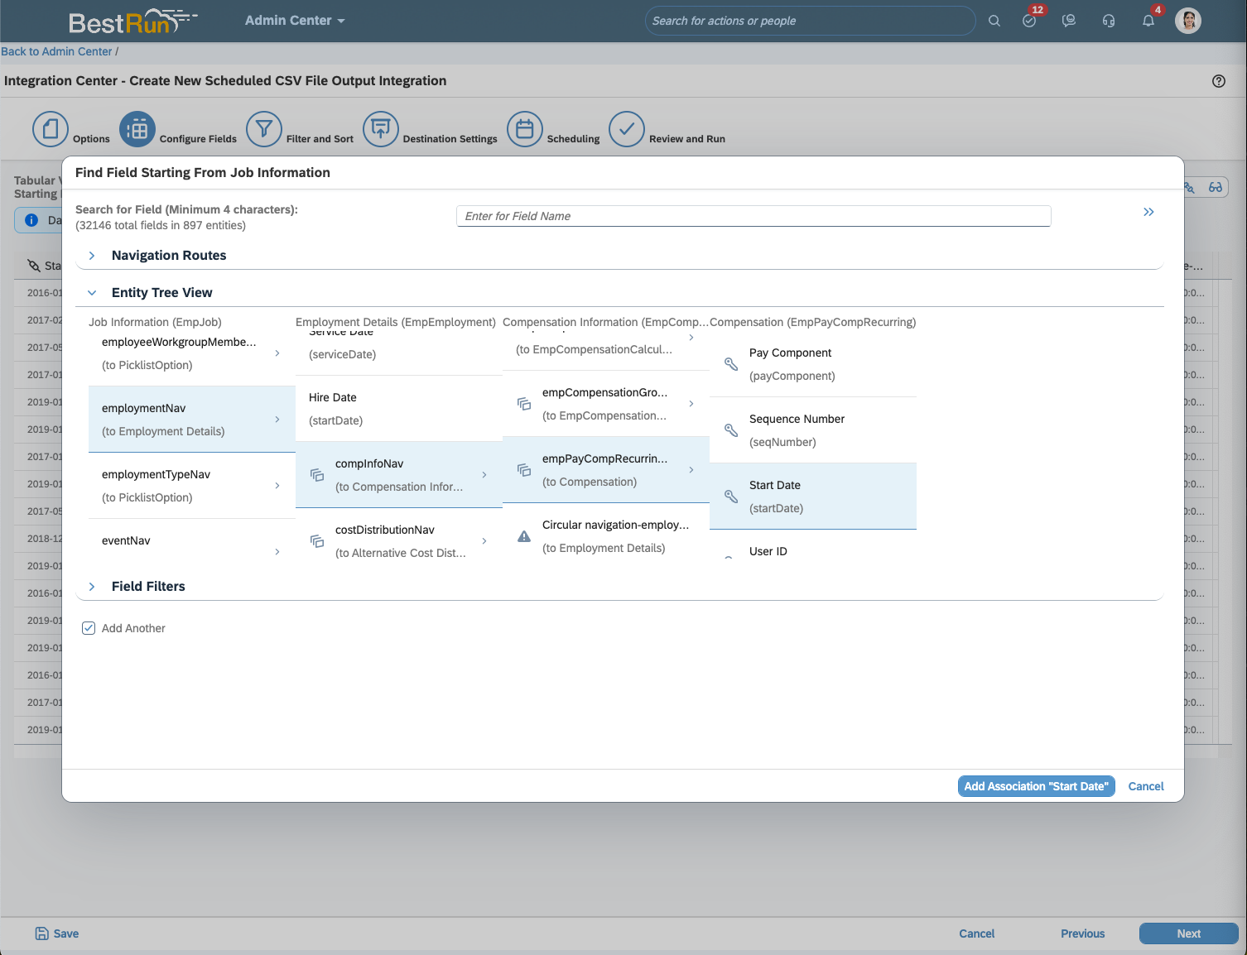The width and height of the screenshot is (1247, 955).
Task: Click the double-arrow icon beside field search
Action: (1148, 212)
